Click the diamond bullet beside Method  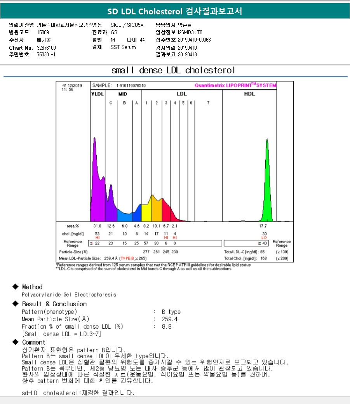click(x=16, y=287)
